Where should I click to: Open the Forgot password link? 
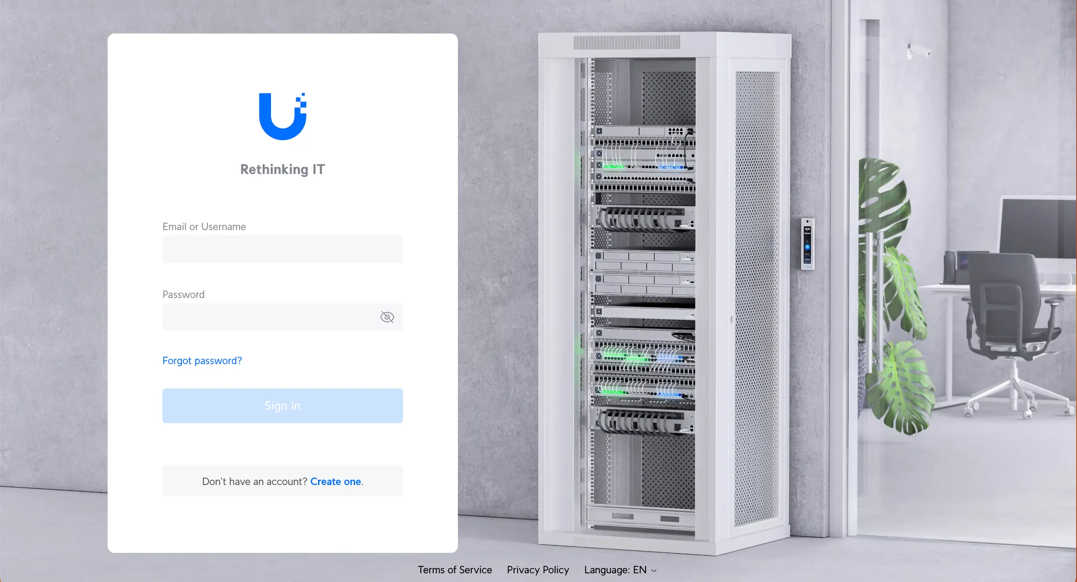click(x=202, y=361)
